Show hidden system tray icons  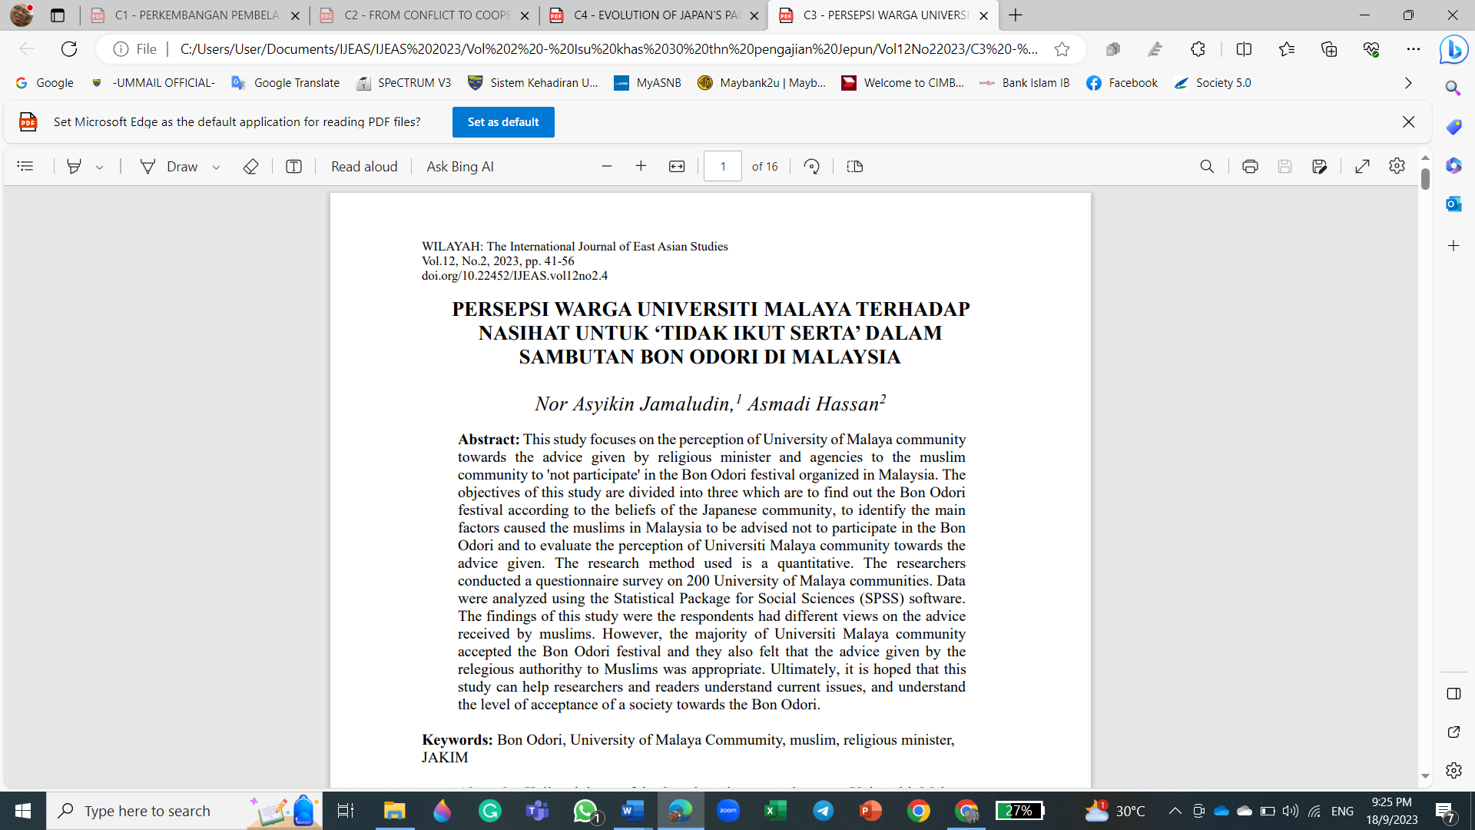(x=1175, y=811)
